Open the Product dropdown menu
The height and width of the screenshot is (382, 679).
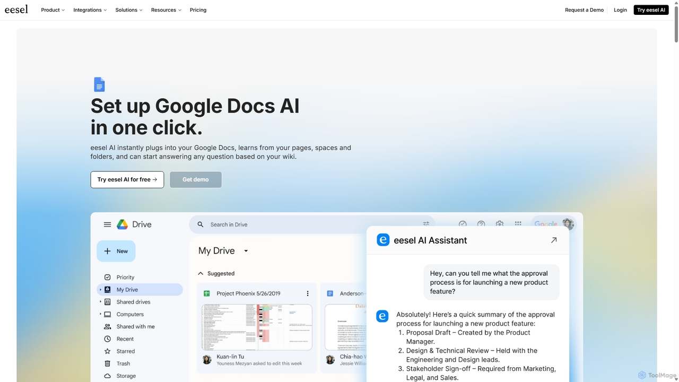[x=53, y=10]
